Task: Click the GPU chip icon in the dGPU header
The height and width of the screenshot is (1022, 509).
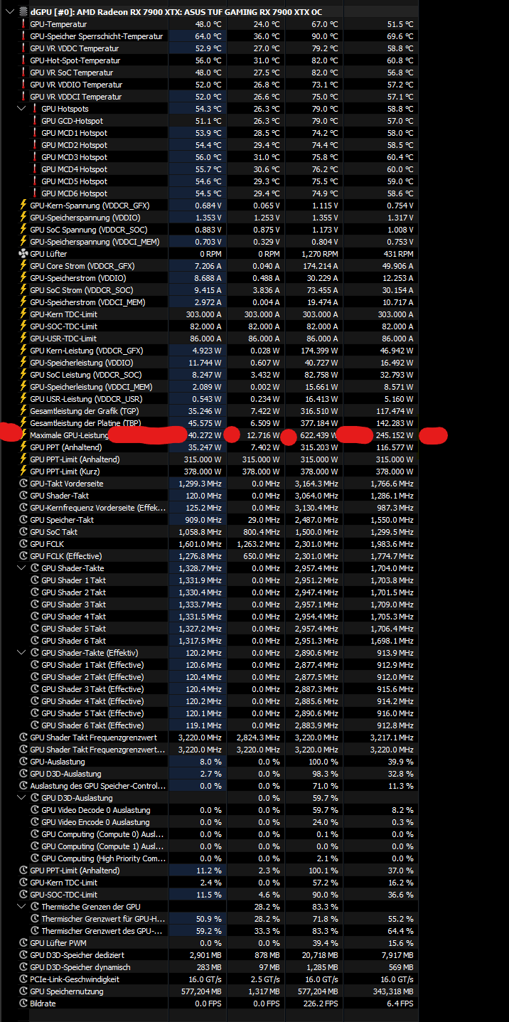Action: (23, 12)
